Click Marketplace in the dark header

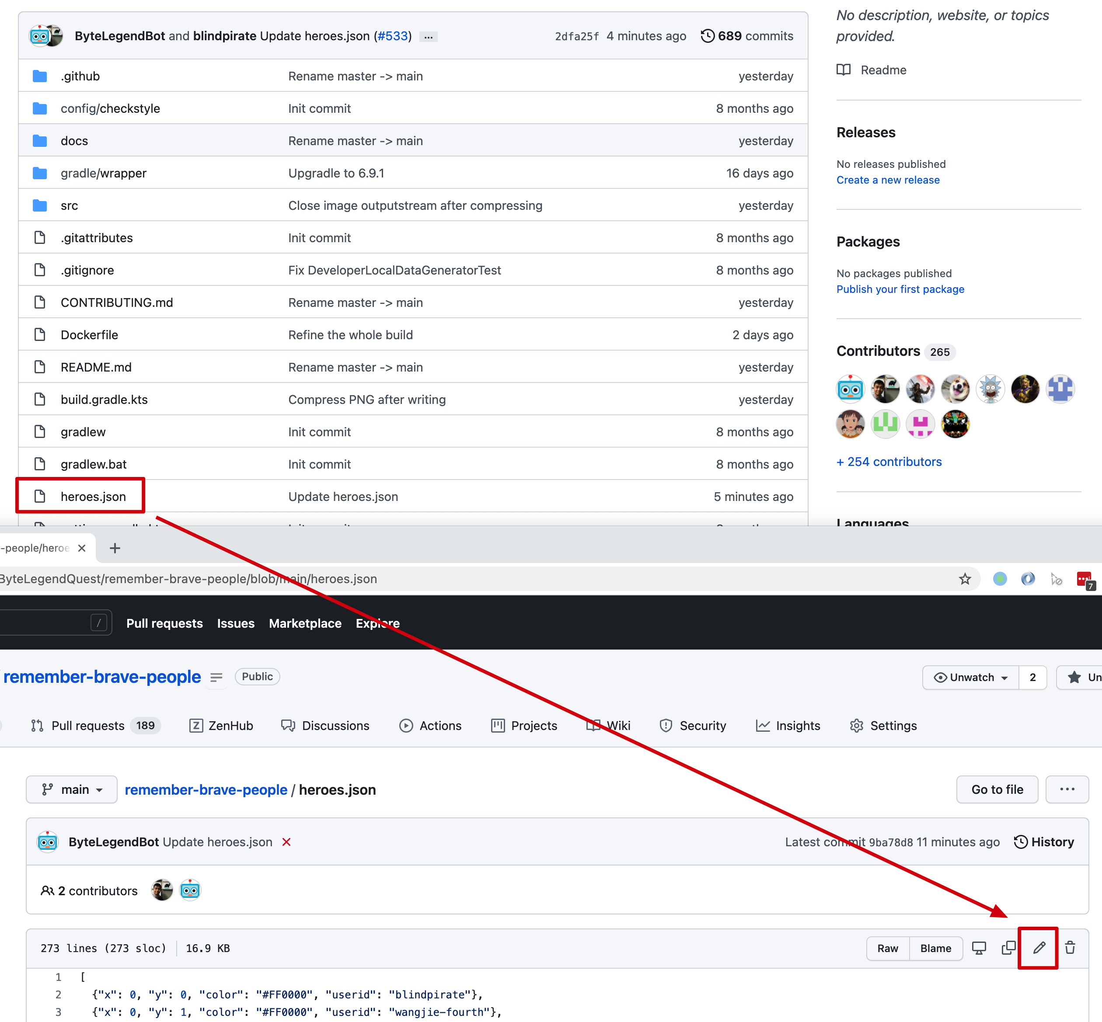pos(305,623)
